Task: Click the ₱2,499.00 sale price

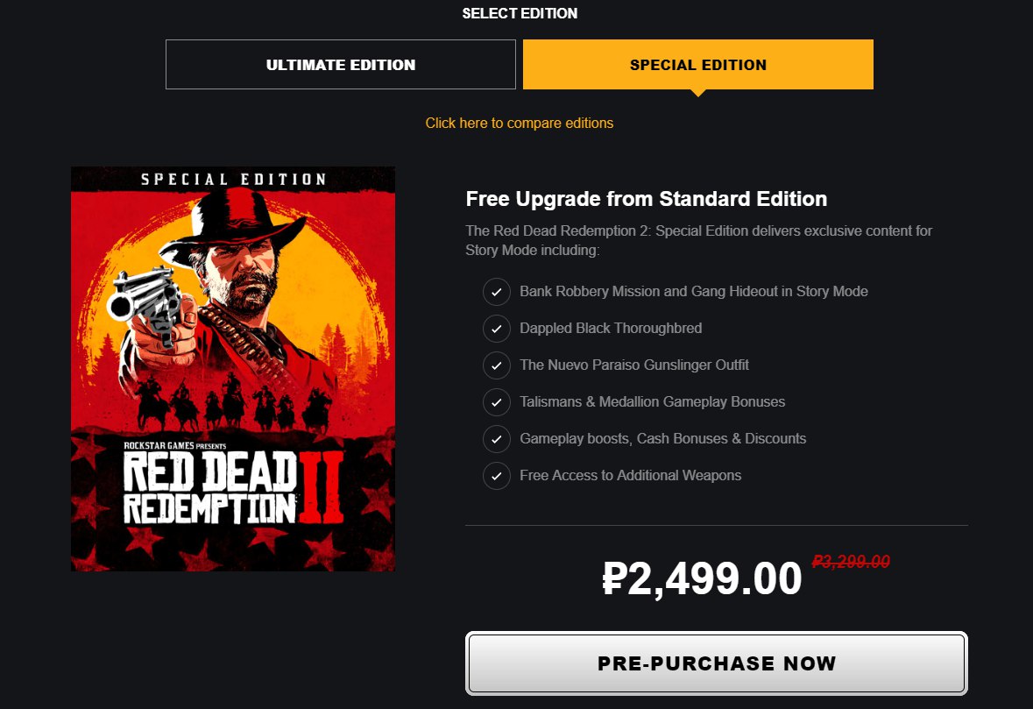Action: 703,579
